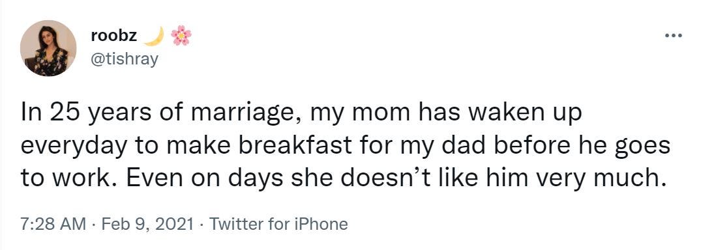Screen dimensions: 701x250
Task: Open the Twitter for iPhone source link
Action: [x=278, y=224]
